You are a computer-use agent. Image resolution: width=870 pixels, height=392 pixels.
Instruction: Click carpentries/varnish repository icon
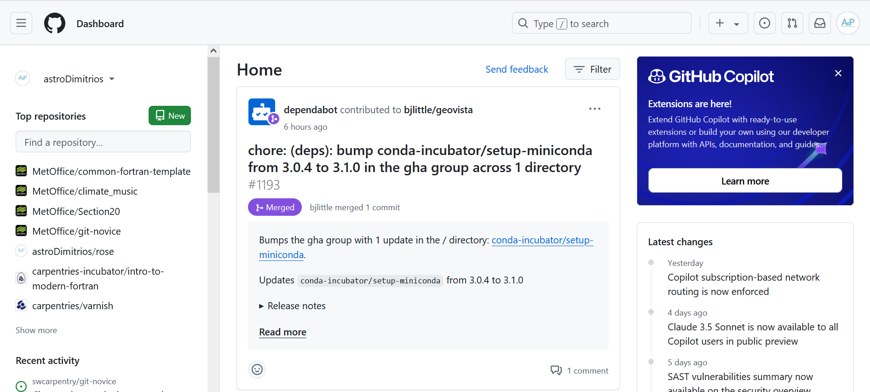(21, 305)
